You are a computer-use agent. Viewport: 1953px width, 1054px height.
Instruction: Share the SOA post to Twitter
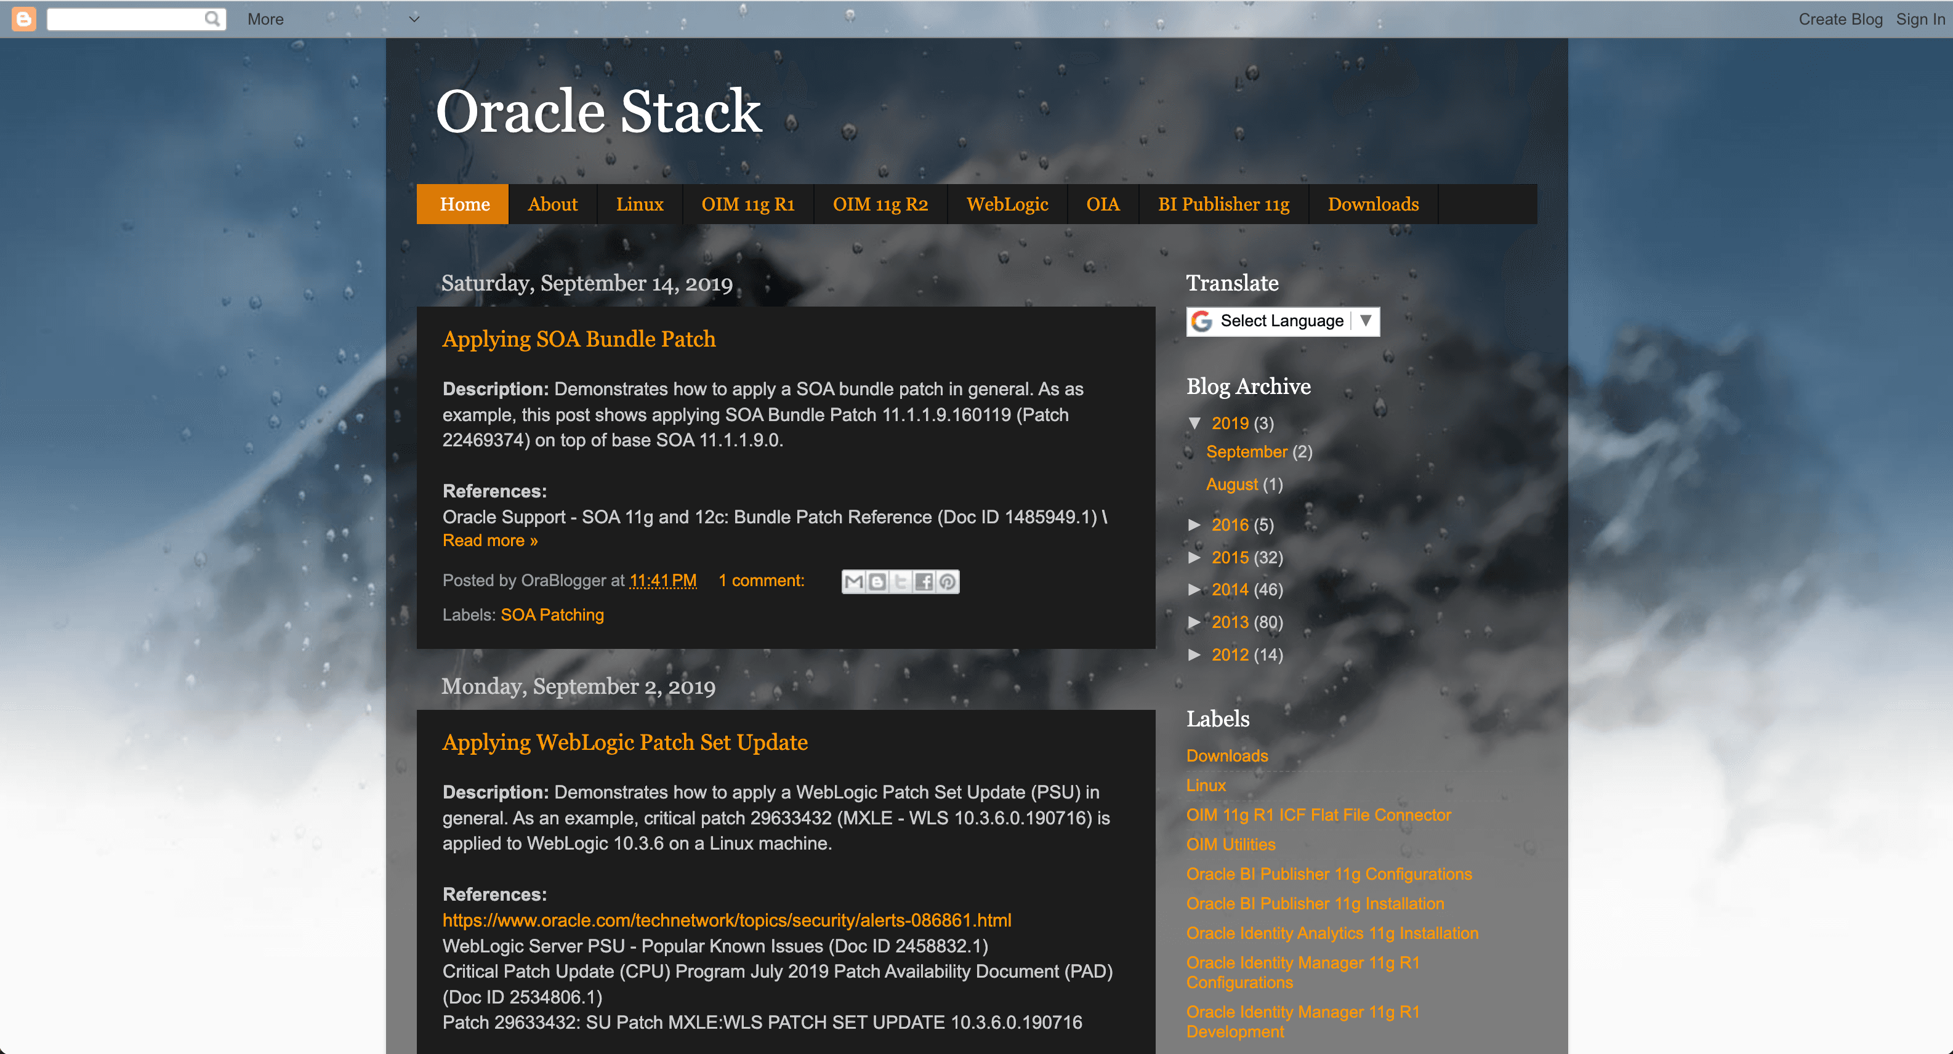tap(901, 581)
